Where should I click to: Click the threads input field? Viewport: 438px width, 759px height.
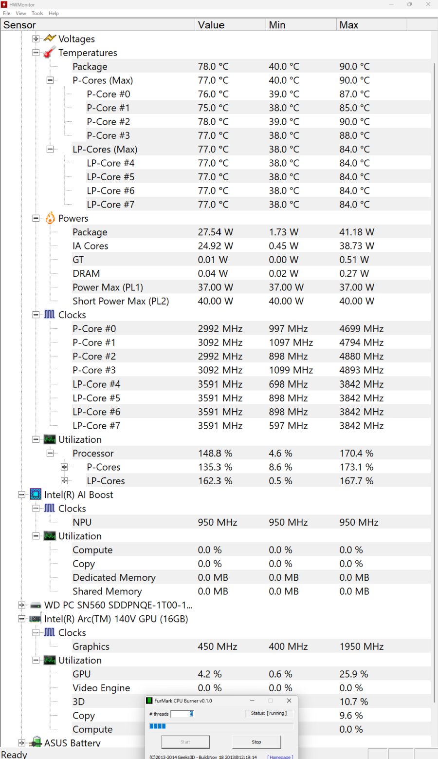tap(182, 714)
